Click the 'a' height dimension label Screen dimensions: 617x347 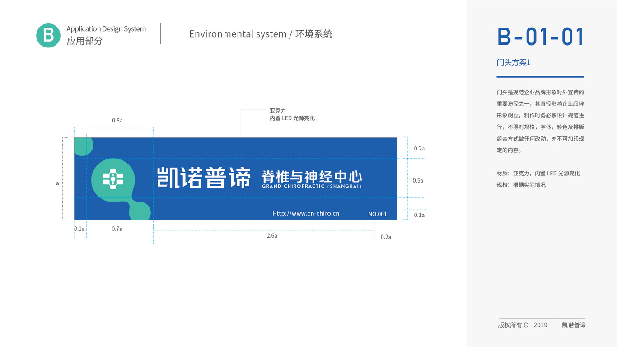[x=57, y=183]
